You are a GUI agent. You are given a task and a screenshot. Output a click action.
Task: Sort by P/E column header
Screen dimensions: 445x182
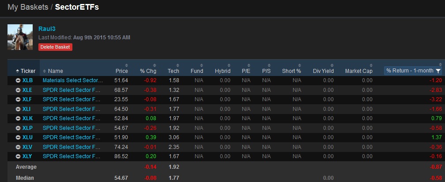click(246, 71)
